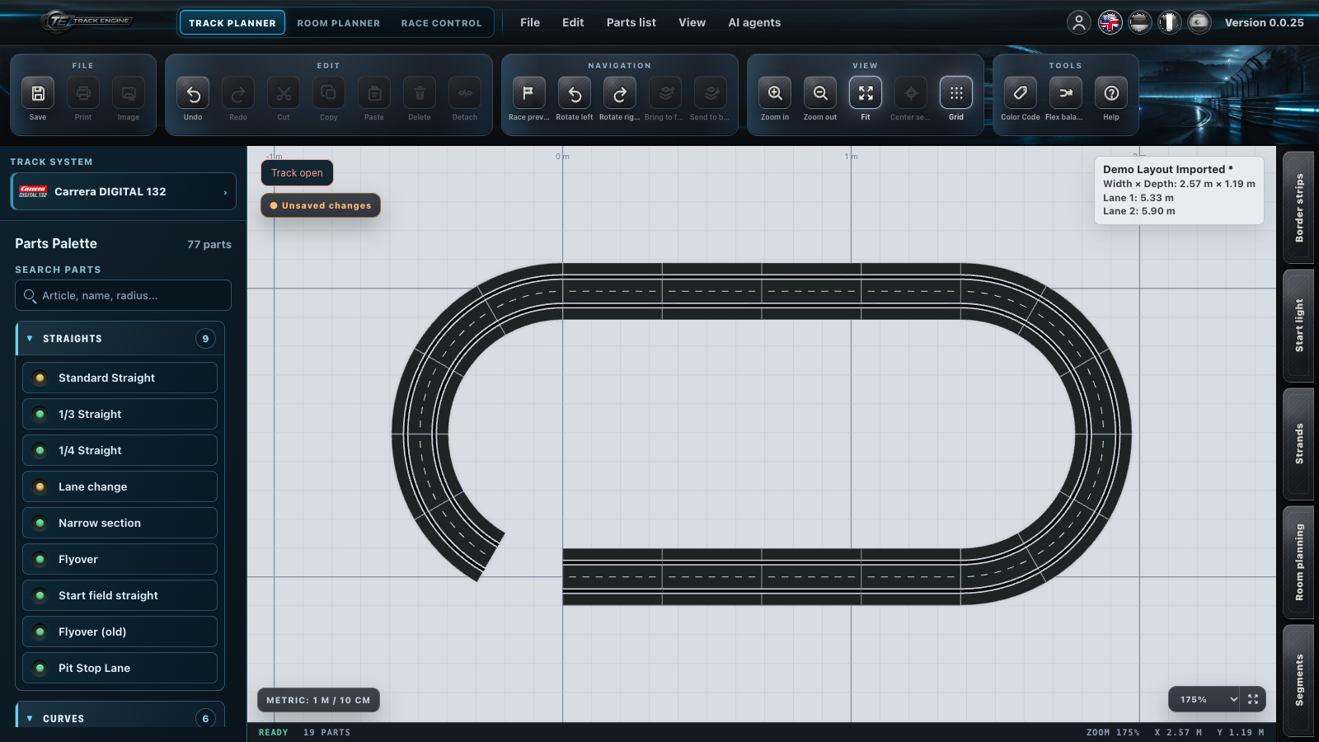Open the Help tool icon
Screen dimensions: 1319x742
1111,93
